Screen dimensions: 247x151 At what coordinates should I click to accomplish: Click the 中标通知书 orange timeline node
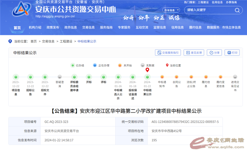(x=162, y=77)
